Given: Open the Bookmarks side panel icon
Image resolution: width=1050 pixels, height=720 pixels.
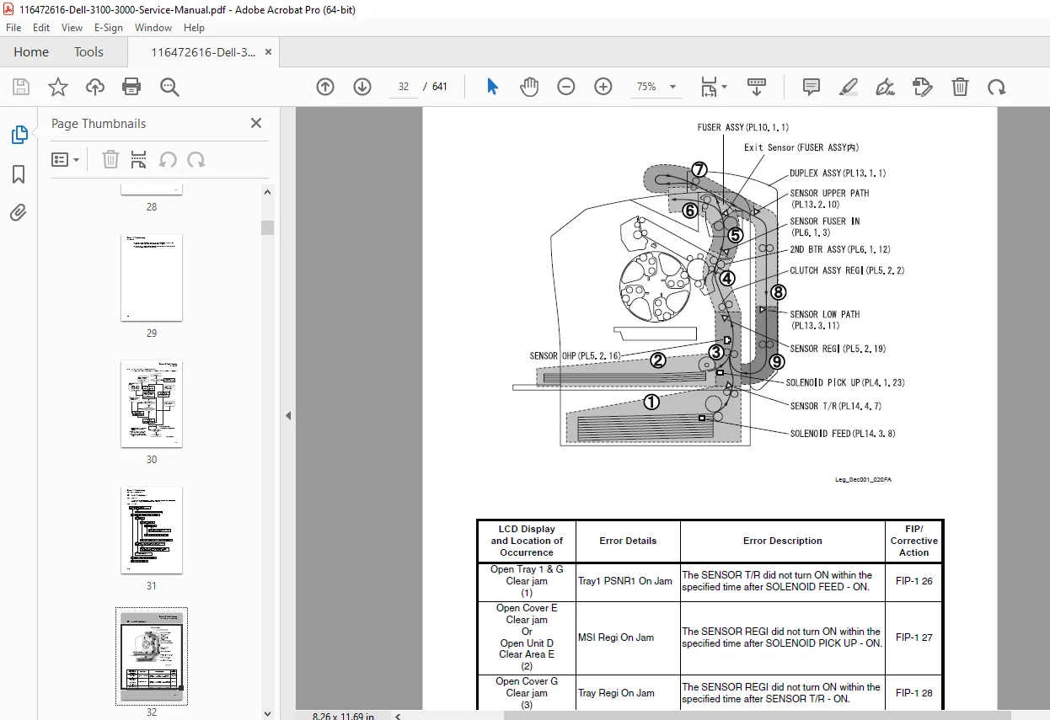Looking at the screenshot, I should 19,174.
